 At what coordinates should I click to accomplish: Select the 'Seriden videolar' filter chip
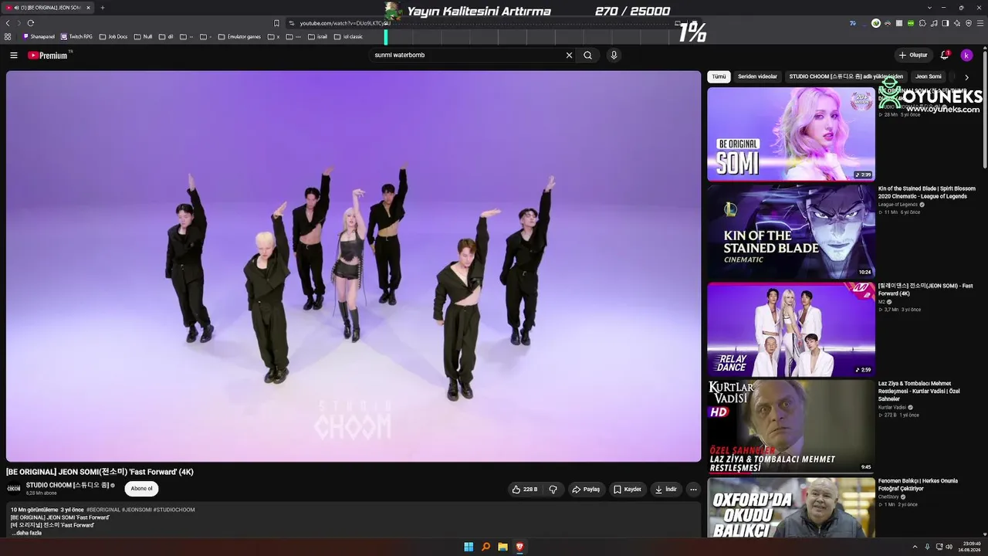[x=757, y=77]
